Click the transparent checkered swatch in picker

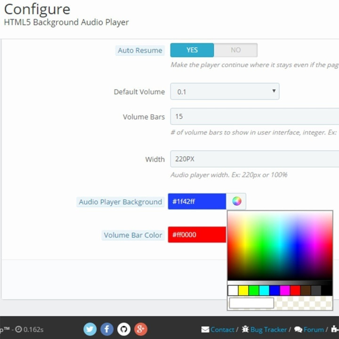[x=303, y=303]
